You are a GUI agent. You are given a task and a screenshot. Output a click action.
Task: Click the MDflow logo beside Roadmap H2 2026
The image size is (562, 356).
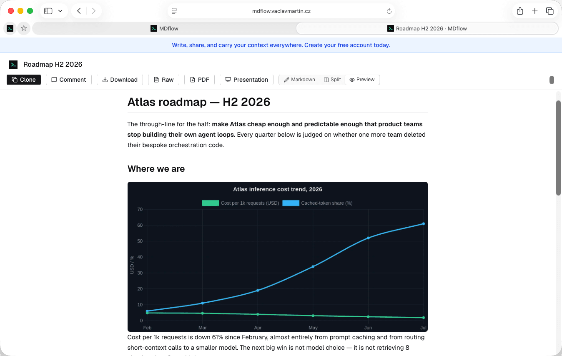click(x=13, y=64)
